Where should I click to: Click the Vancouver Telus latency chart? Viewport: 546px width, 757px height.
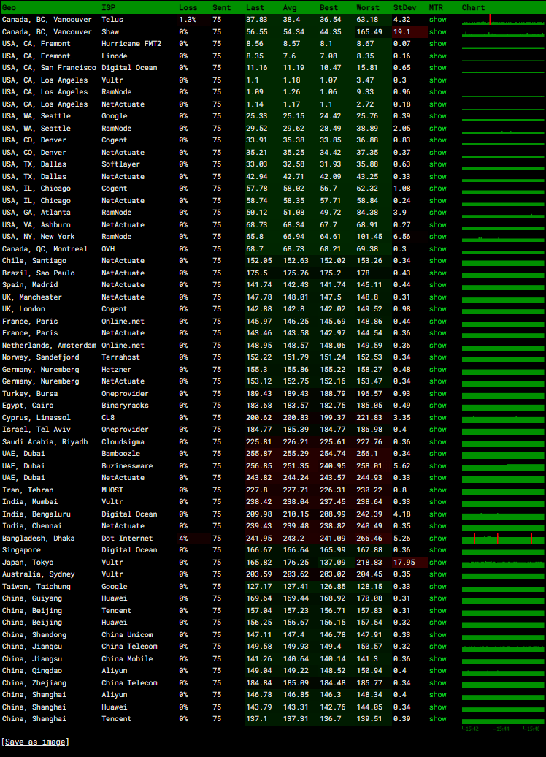tap(503, 20)
